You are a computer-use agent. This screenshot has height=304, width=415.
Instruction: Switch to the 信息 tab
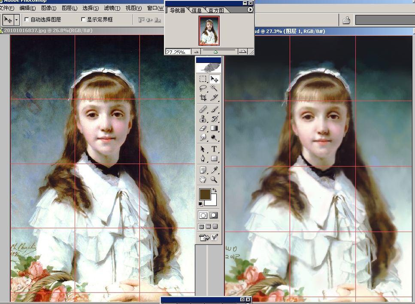tap(197, 10)
